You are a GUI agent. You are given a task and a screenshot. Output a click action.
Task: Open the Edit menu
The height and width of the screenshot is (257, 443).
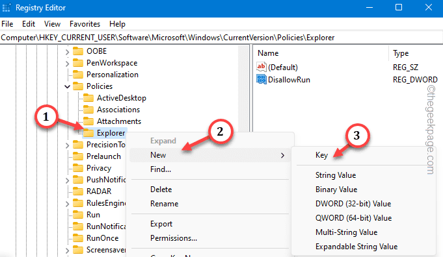29,24
